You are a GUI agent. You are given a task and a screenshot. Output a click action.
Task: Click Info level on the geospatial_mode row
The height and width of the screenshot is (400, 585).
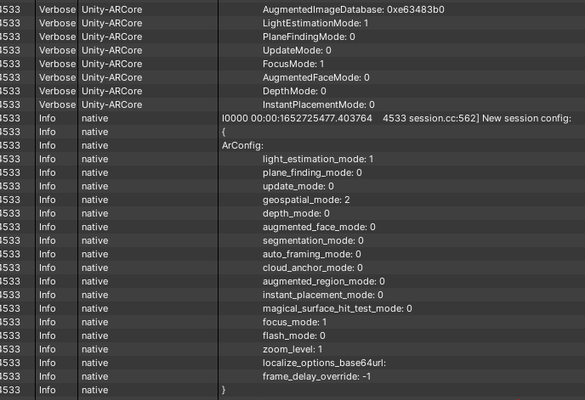coord(48,200)
